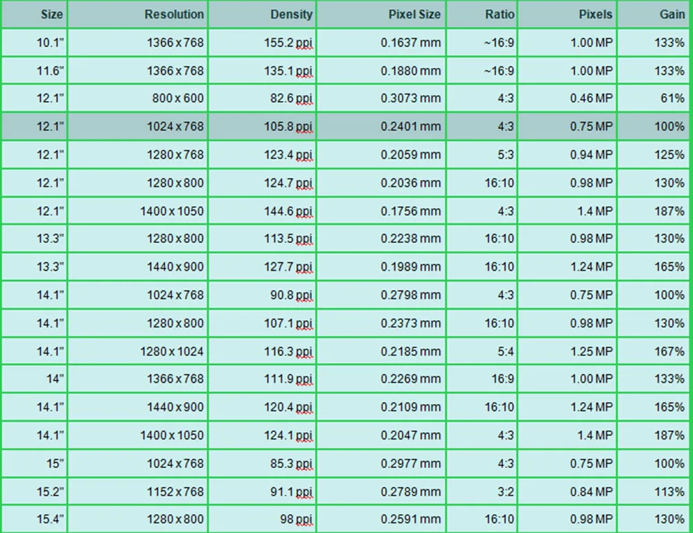Click the 5:4 ratio cell
The height and width of the screenshot is (533, 693).
(x=482, y=352)
